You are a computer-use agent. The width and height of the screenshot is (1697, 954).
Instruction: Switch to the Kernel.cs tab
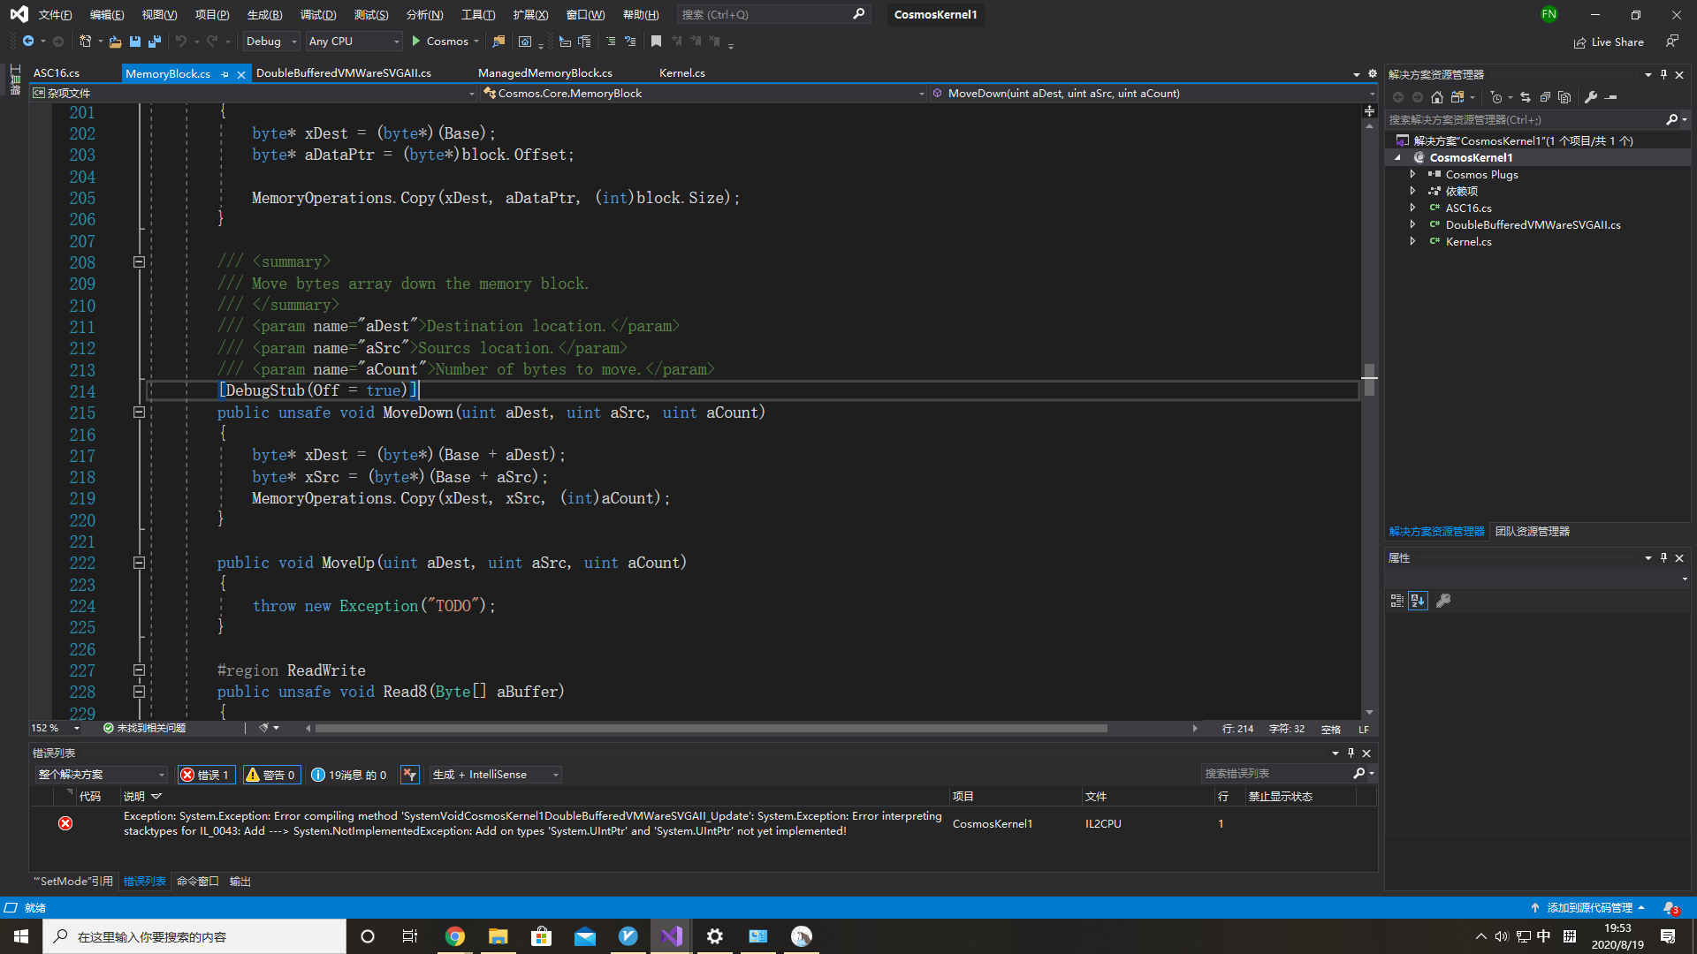tap(681, 73)
